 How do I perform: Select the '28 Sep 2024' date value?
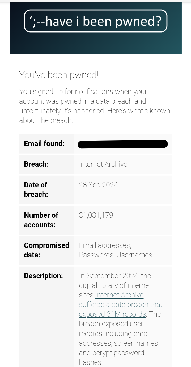98,185
